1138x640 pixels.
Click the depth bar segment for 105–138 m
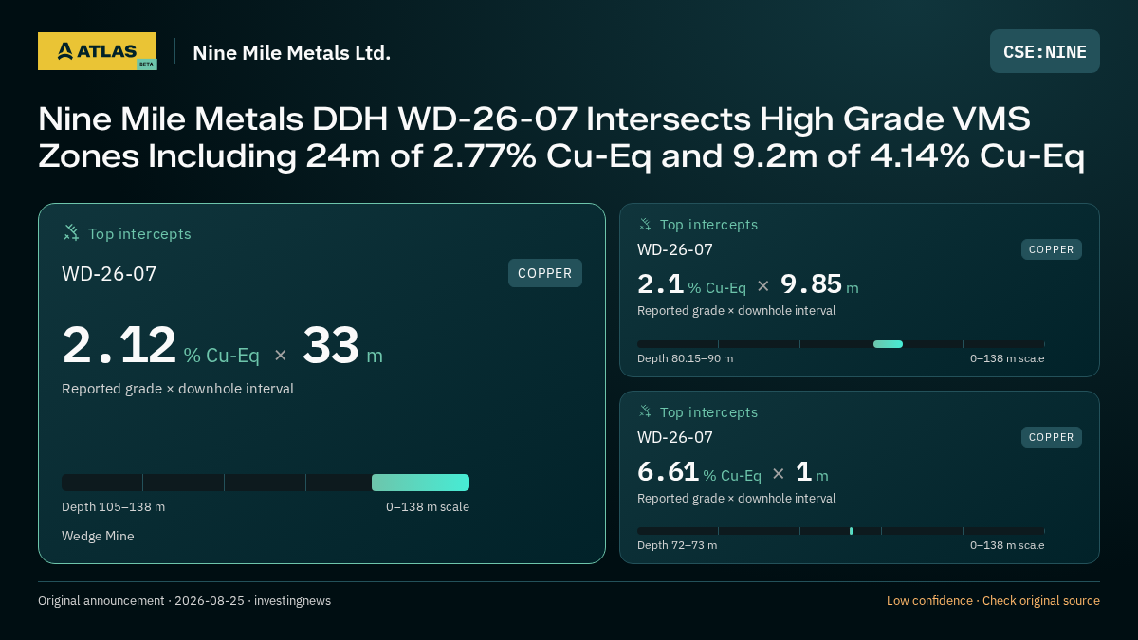tap(420, 483)
